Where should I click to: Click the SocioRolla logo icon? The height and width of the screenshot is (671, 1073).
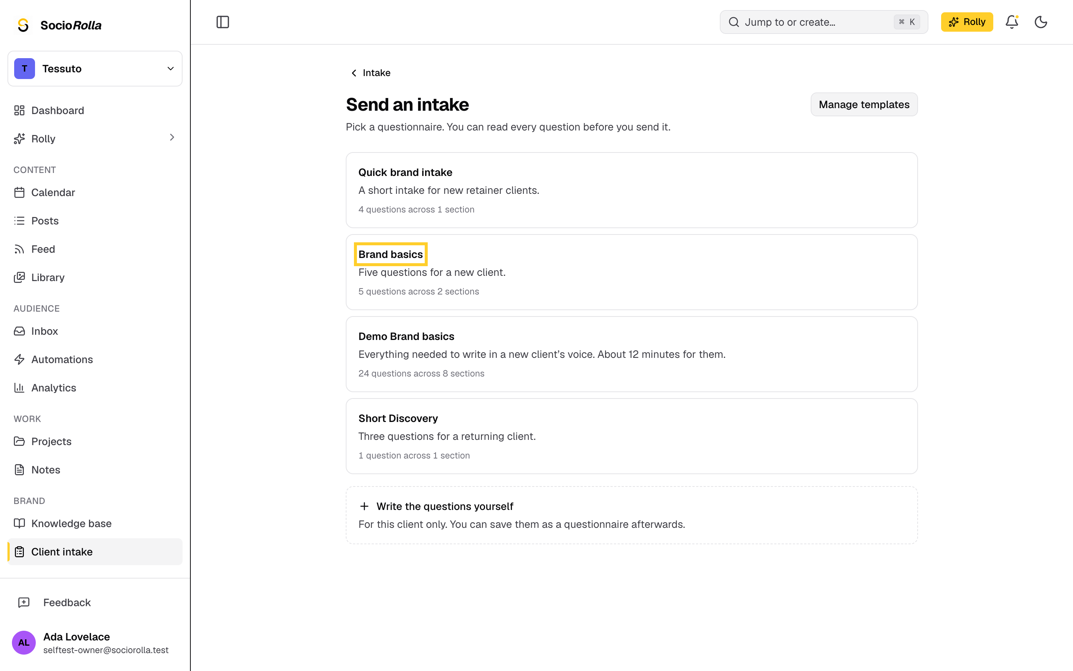click(x=23, y=25)
